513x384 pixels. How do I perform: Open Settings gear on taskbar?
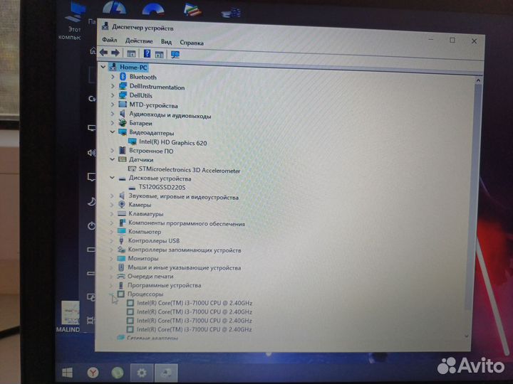[142, 373]
